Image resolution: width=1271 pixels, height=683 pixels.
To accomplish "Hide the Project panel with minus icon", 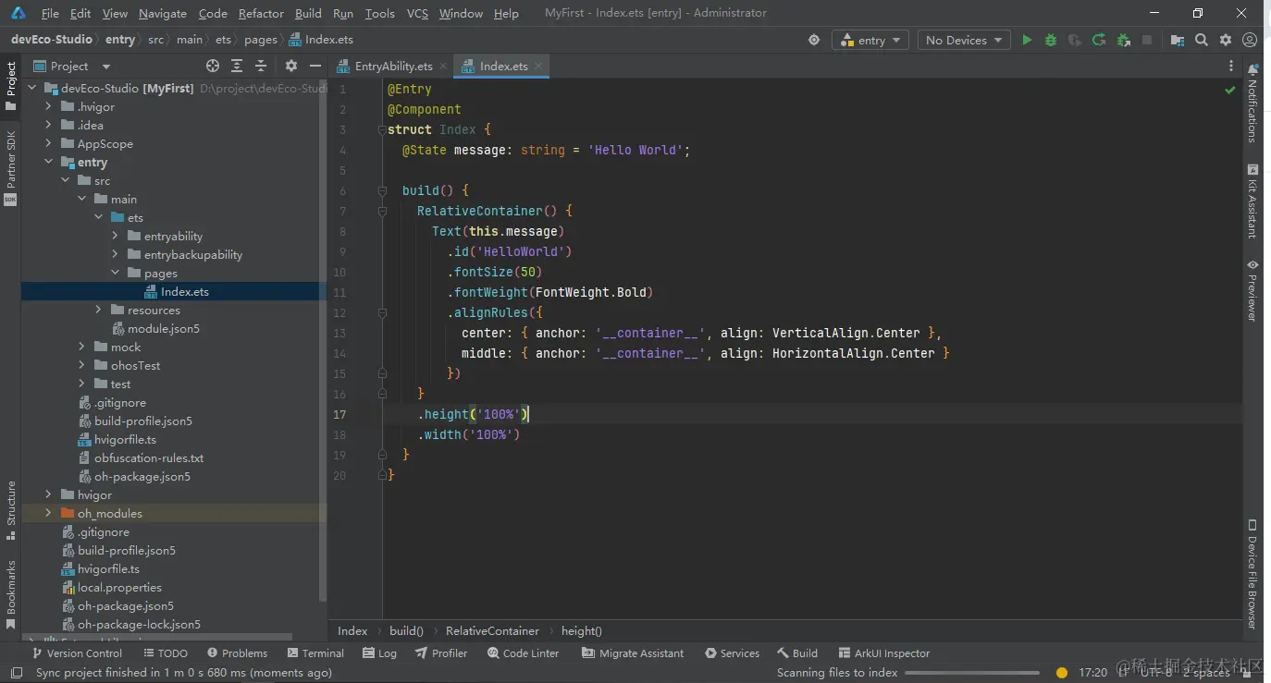I will (315, 66).
